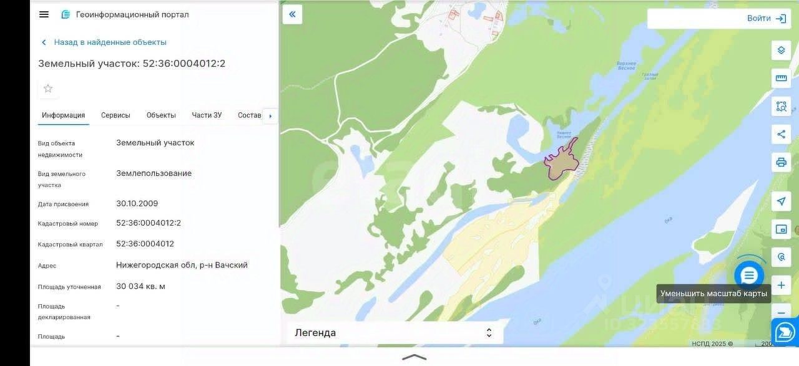
Task: Click the target search icon above zoom
Action: (781, 257)
